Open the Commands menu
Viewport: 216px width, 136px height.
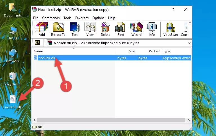(x=51, y=18)
